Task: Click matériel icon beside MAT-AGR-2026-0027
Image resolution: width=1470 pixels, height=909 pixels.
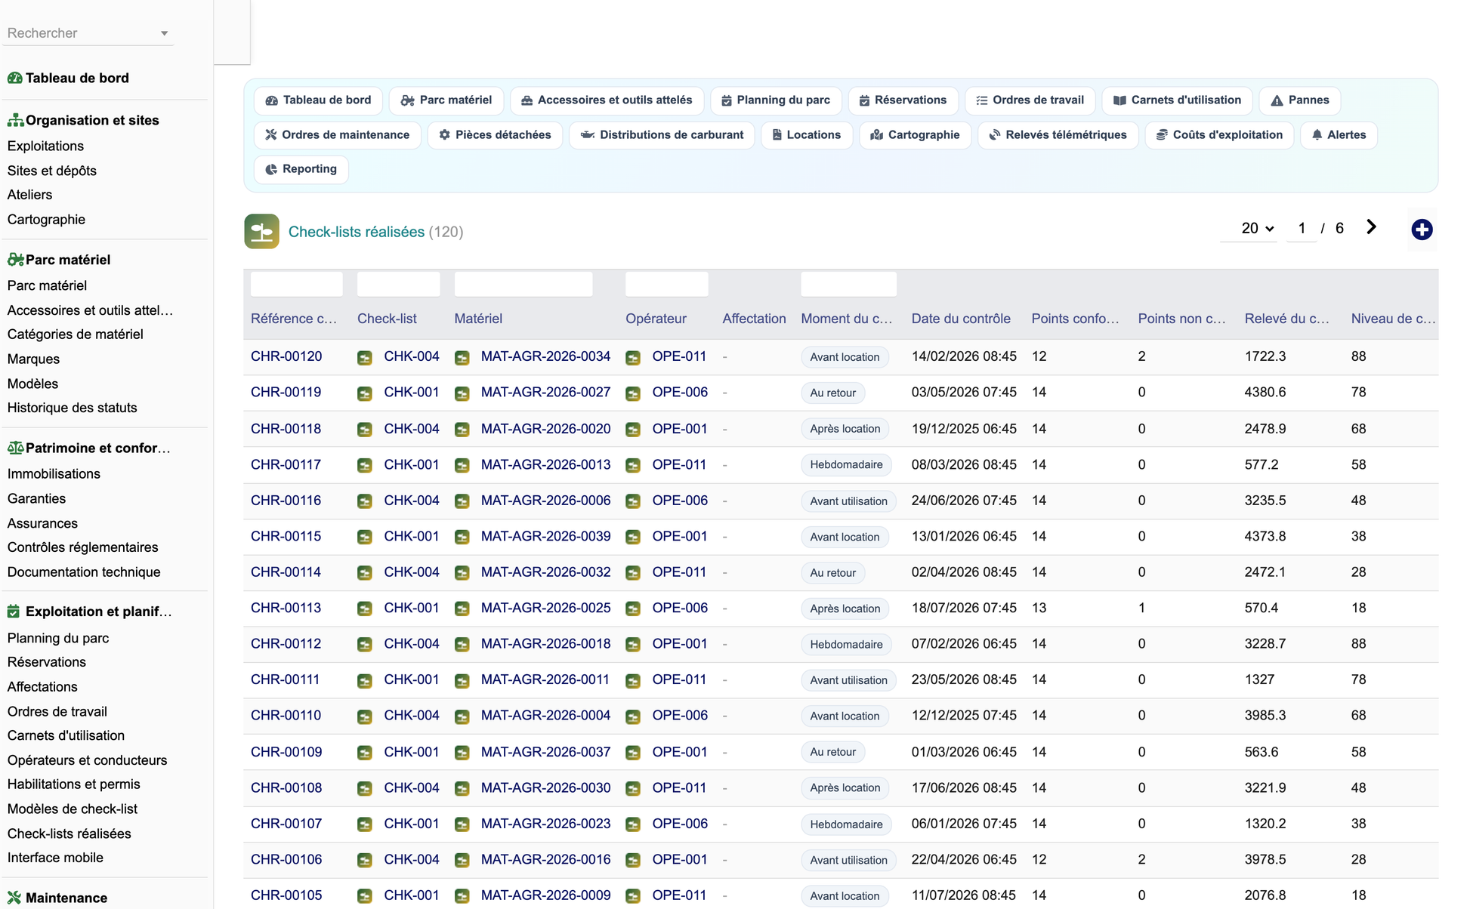Action: (x=462, y=393)
